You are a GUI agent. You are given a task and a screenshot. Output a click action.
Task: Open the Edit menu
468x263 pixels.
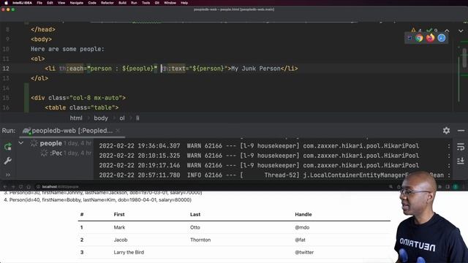[50, 3]
